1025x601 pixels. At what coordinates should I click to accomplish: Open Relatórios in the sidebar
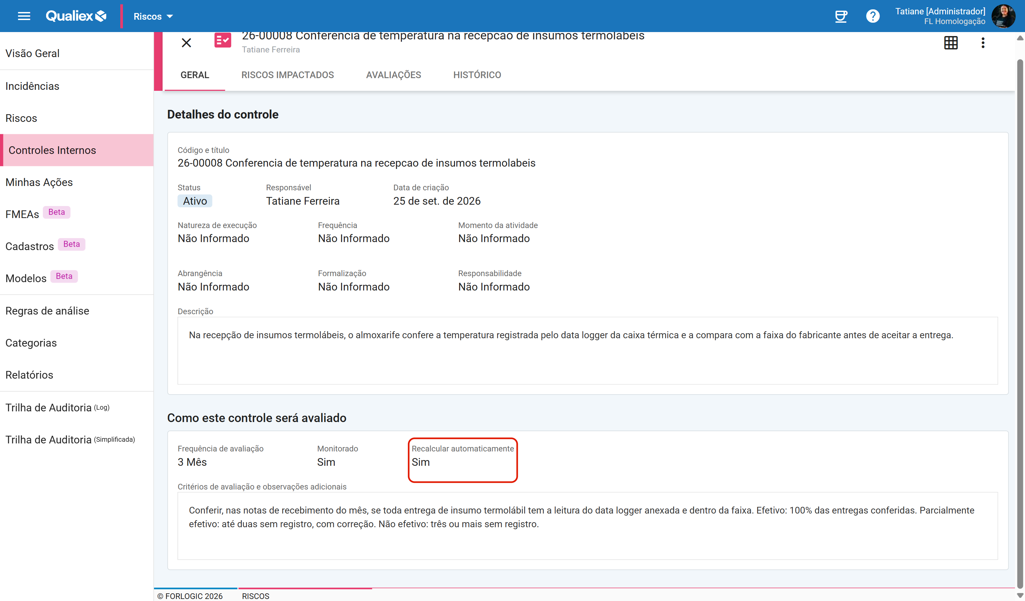tap(77, 375)
